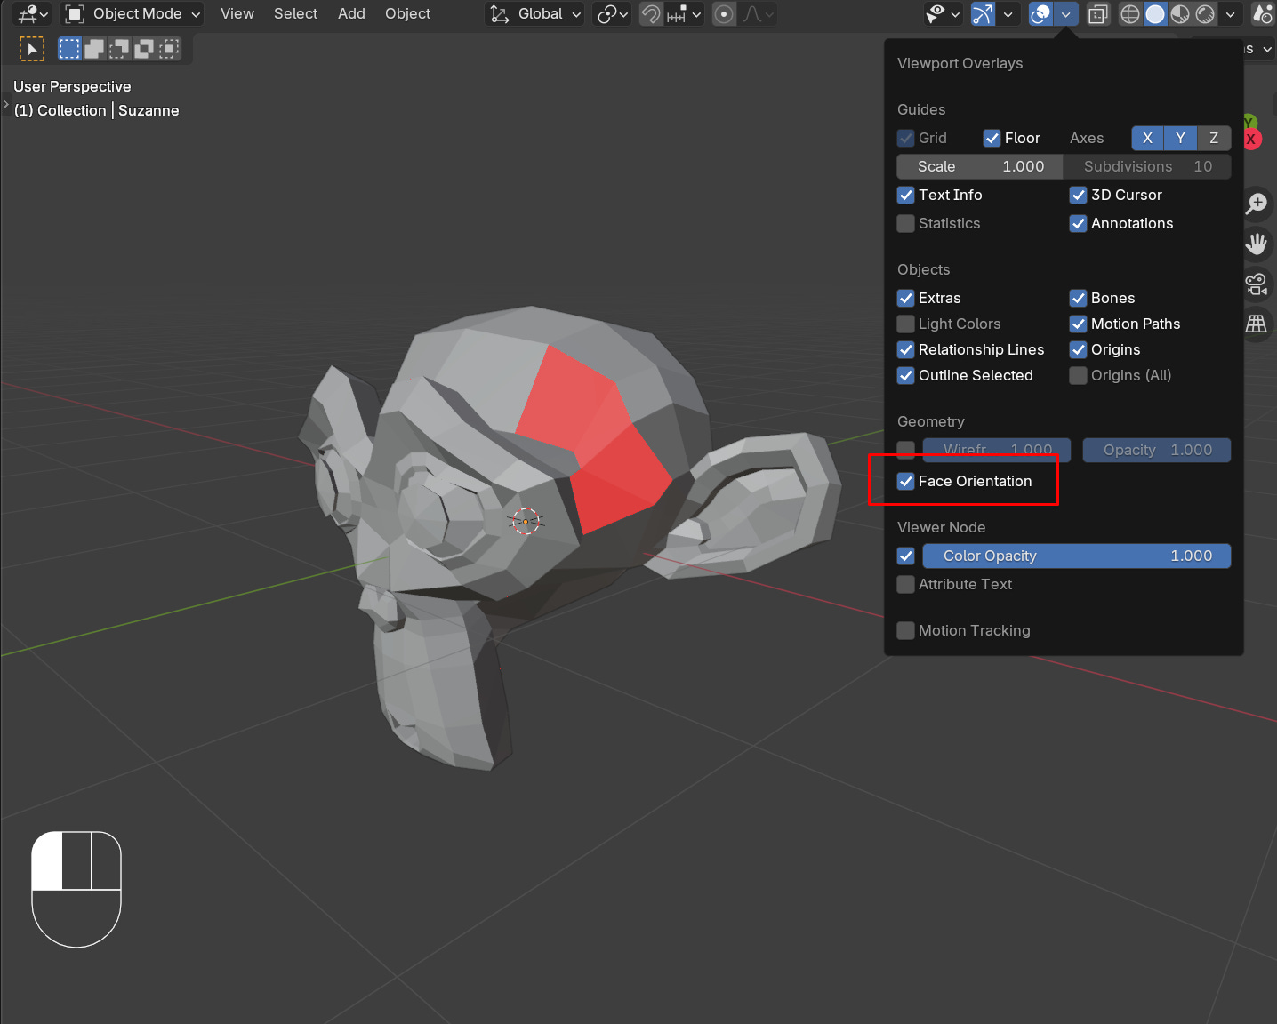Toggle the show gizmo icon
This screenshot has width=1277, height=1024.
[983, 14]
